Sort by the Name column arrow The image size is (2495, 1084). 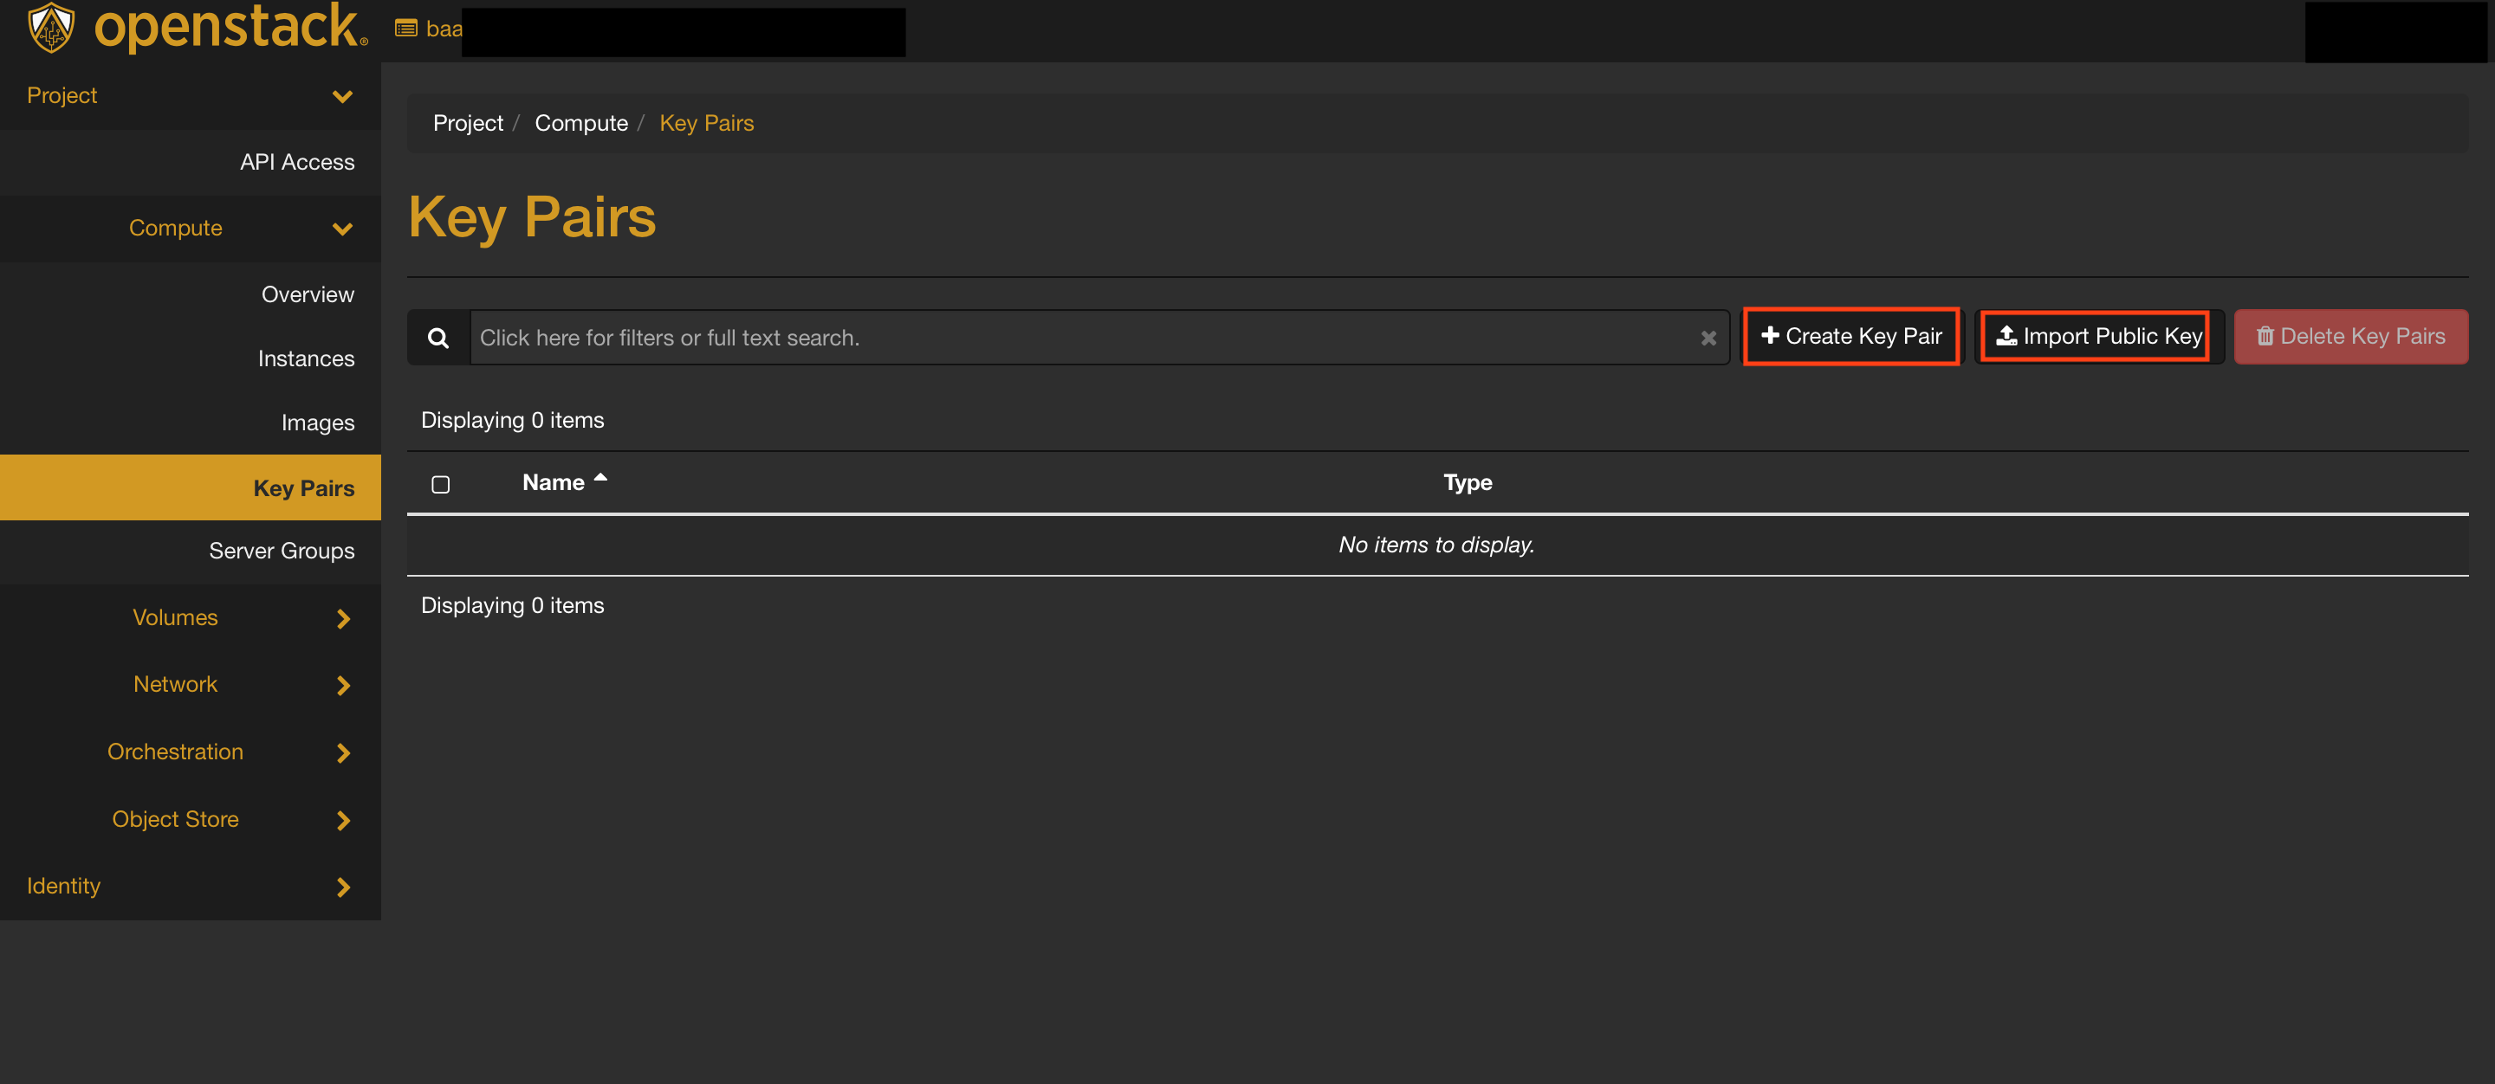600,478
